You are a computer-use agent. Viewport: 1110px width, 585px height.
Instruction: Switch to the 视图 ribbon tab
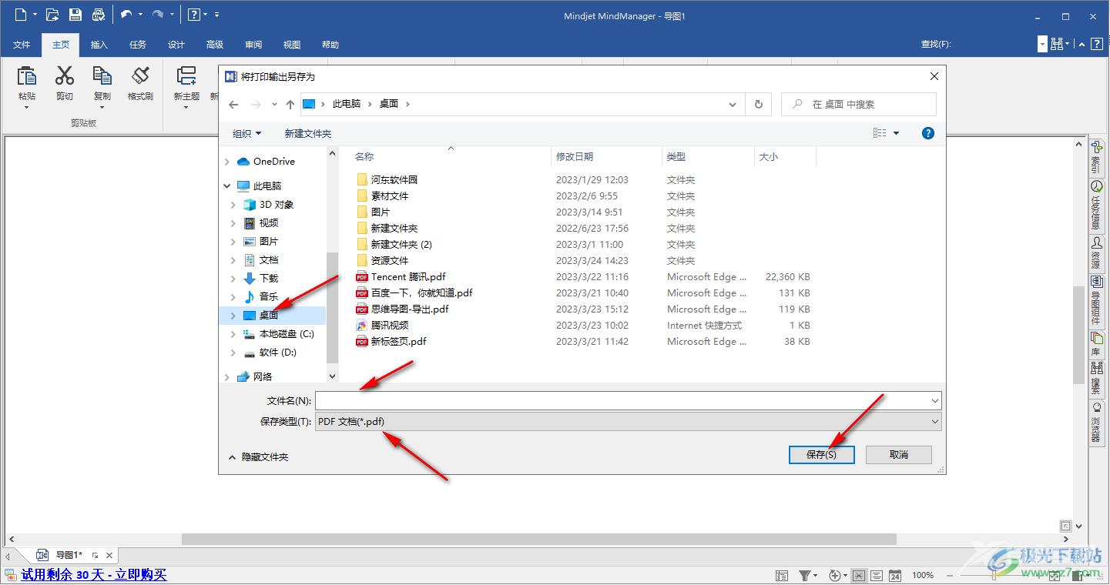292,45
